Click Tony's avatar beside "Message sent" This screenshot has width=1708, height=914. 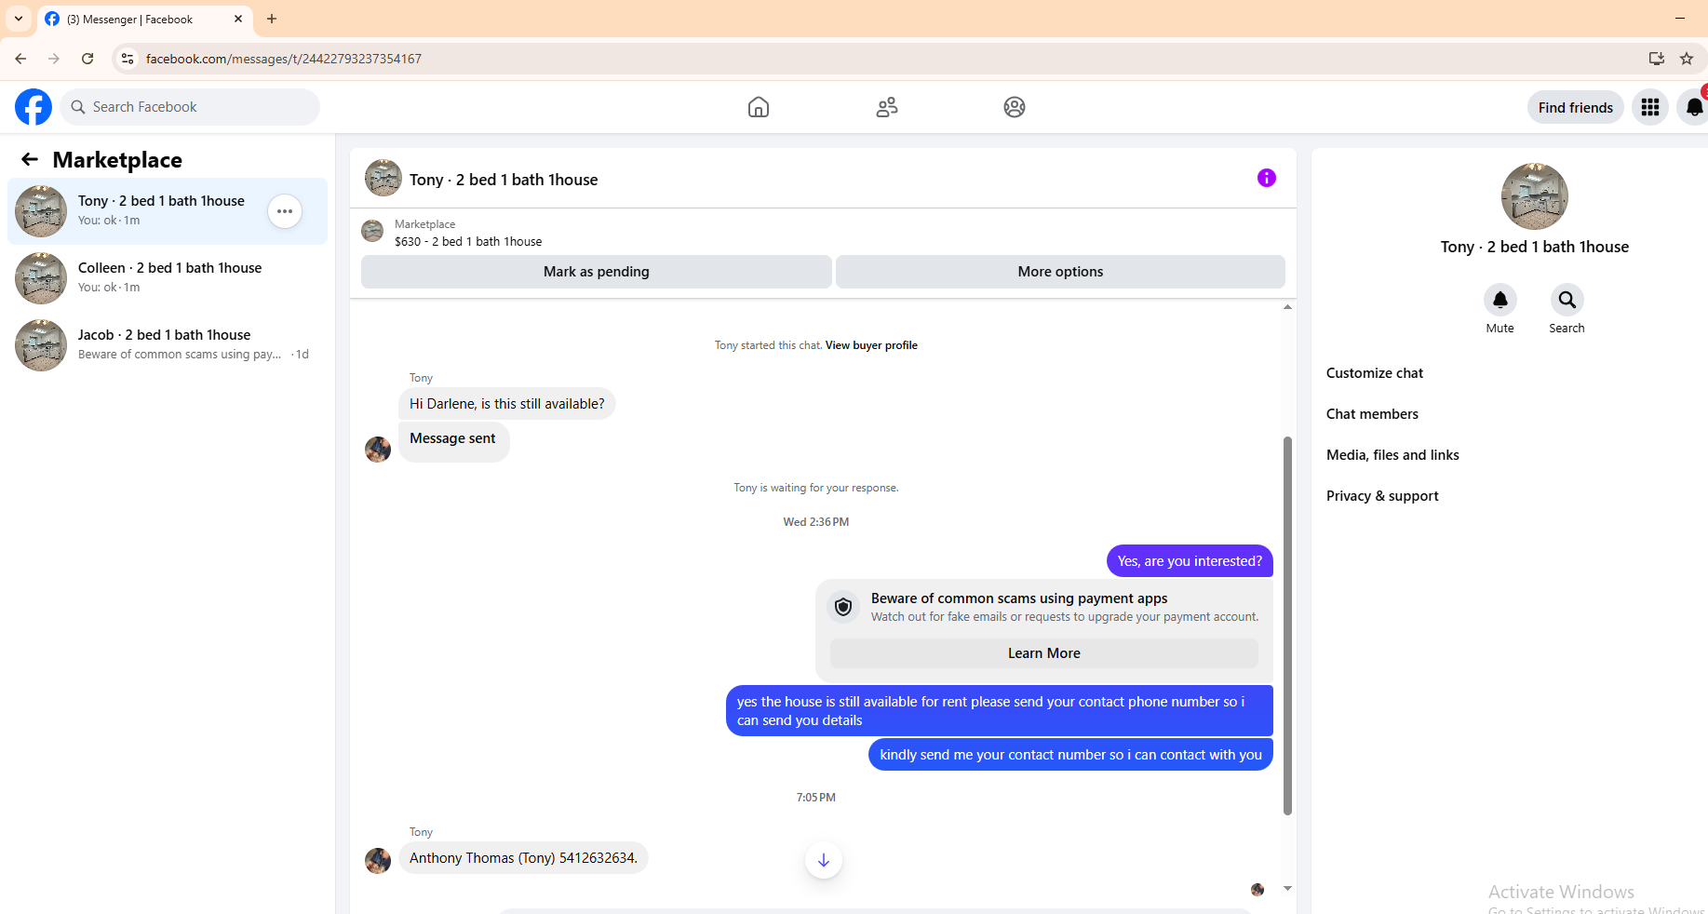378,450
